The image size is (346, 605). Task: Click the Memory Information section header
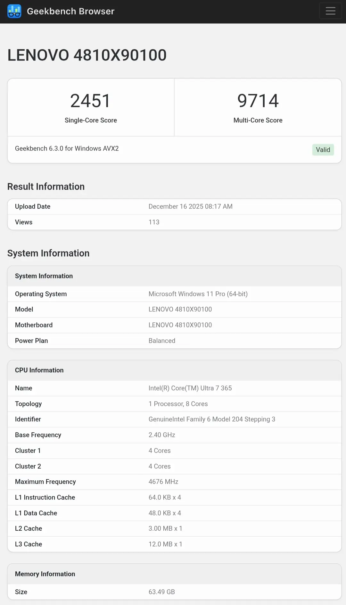(45, 574)
